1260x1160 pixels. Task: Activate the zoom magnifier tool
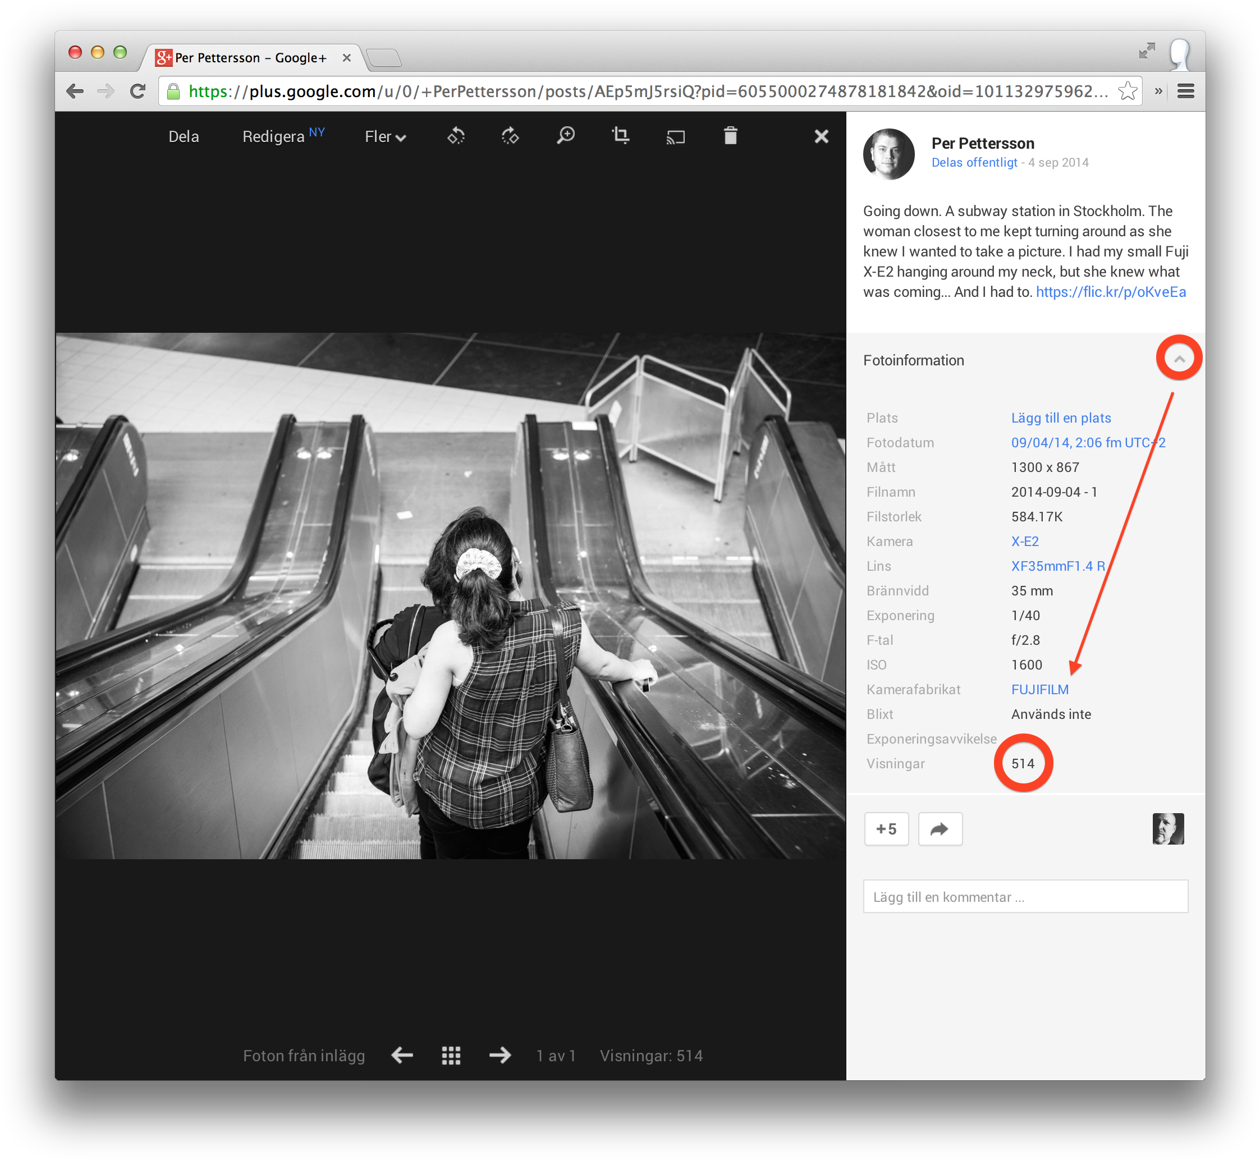(566, 136)
